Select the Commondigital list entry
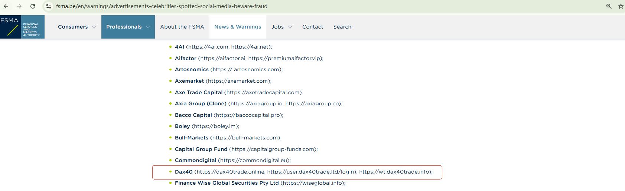Image resolution: width=625 pixels, height=191 pixels. pos(196,160)
